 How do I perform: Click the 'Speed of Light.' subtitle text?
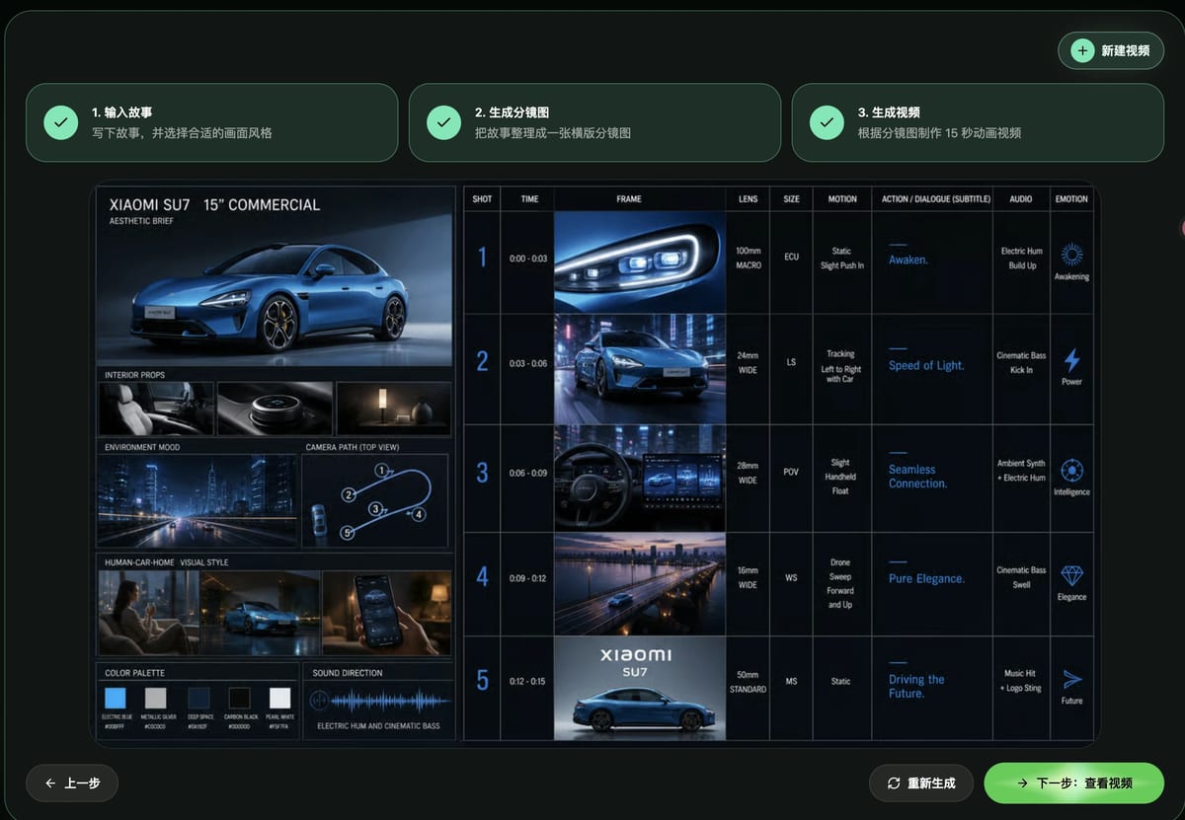click(925, 365)
